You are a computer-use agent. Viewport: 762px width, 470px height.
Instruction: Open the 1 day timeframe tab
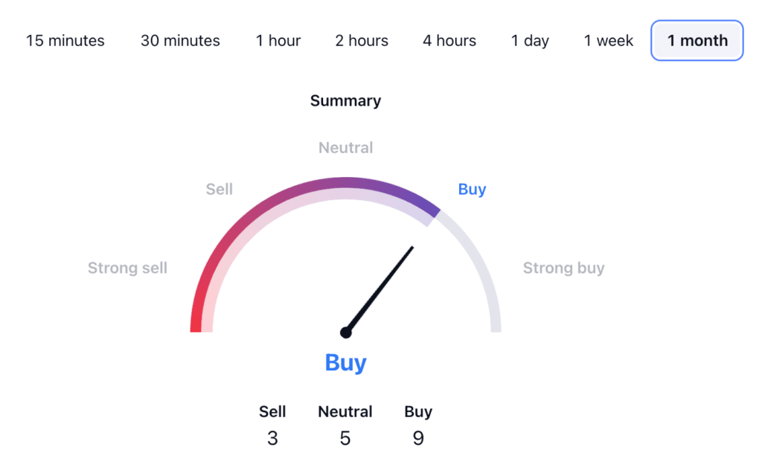point(530,40)
